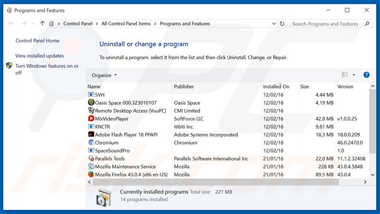Navigate to All Control Panel Items breadcrumb
Screen dimensions: 380x214
click(126, 24)
